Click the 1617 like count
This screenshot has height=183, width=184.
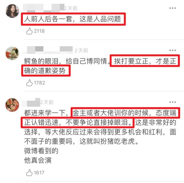pyautogui.click(x=39, y=173)
